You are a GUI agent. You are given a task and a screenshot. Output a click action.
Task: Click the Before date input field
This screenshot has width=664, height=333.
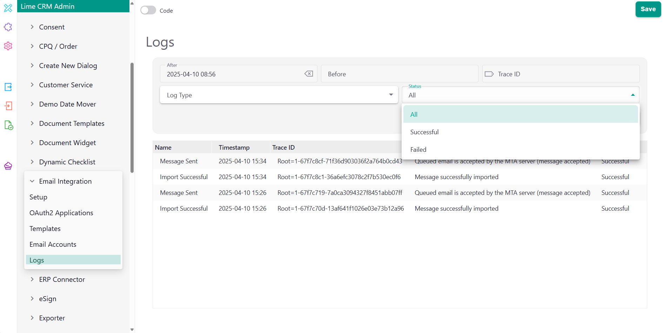400,74
